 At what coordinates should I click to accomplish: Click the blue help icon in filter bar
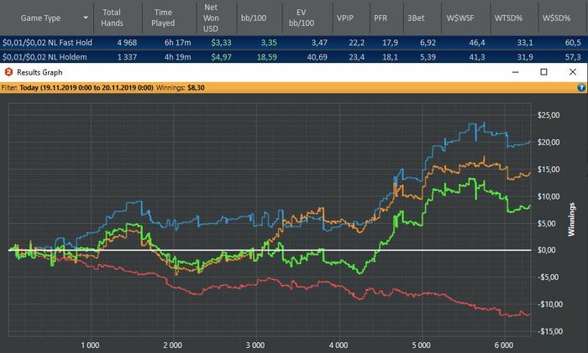click(581, 87)
